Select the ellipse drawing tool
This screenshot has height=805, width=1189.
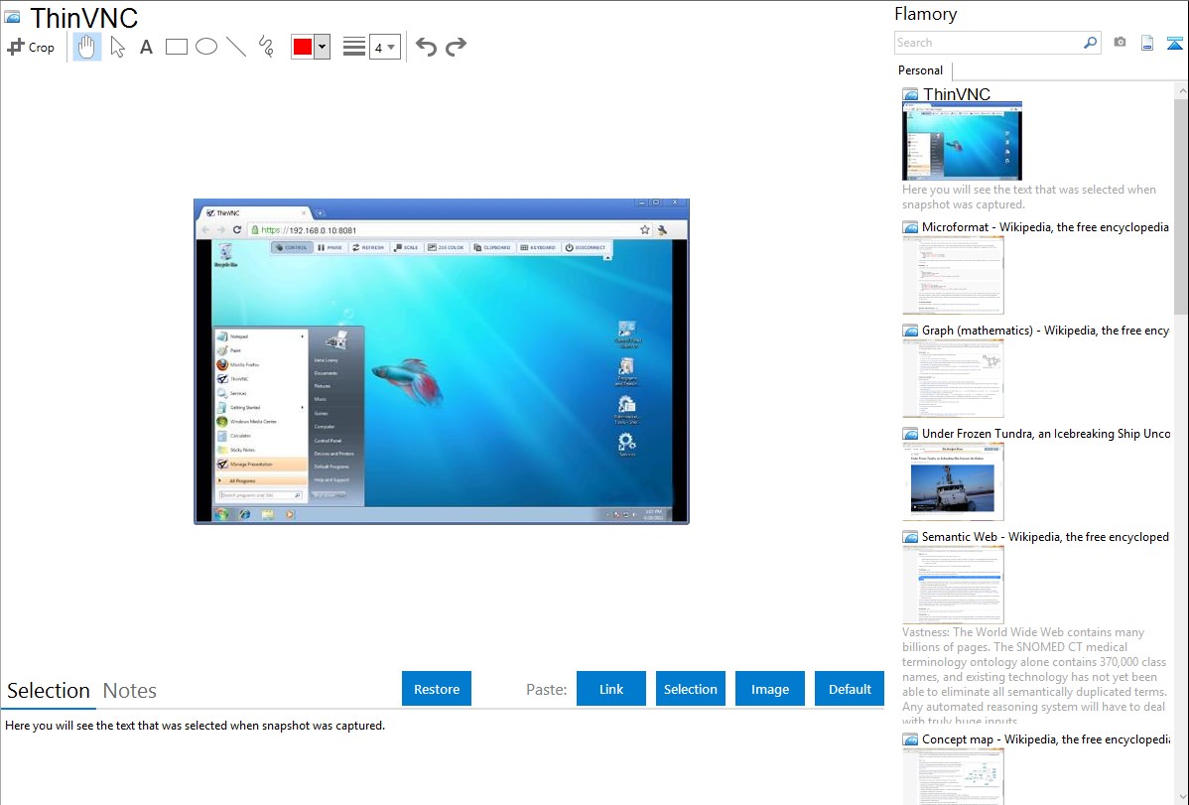point(206,47)
